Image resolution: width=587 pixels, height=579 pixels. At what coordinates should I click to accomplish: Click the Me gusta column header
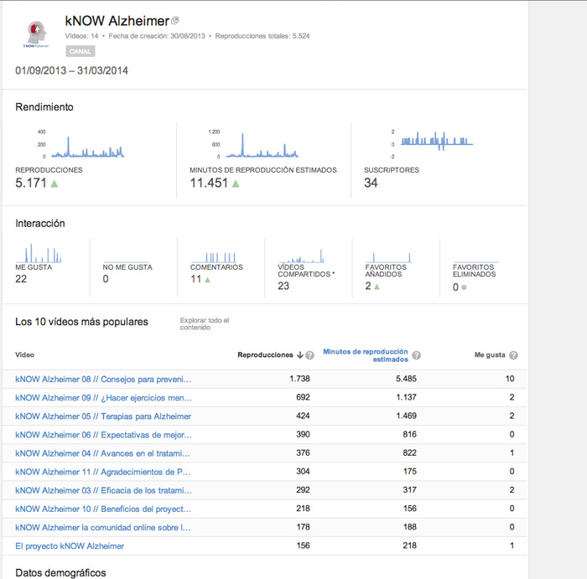click(x=490, y=355)
